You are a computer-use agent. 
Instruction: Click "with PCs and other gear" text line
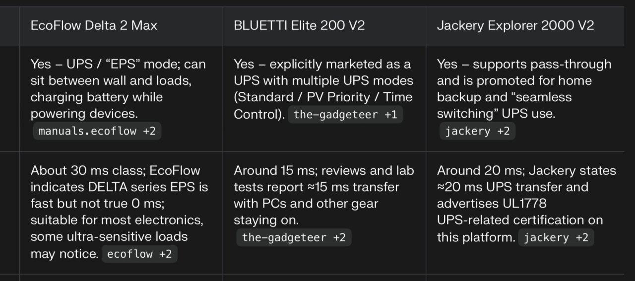(x=306, y=204)
